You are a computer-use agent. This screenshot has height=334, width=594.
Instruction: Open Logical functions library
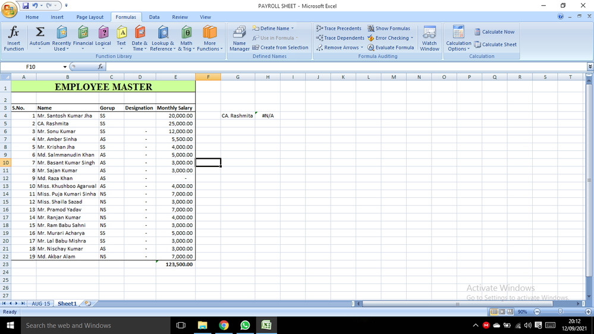tap(103, 38)
